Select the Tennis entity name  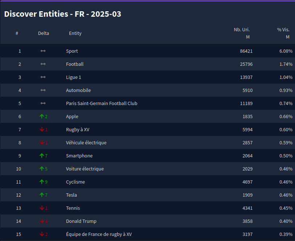click(x=73, y=208)
